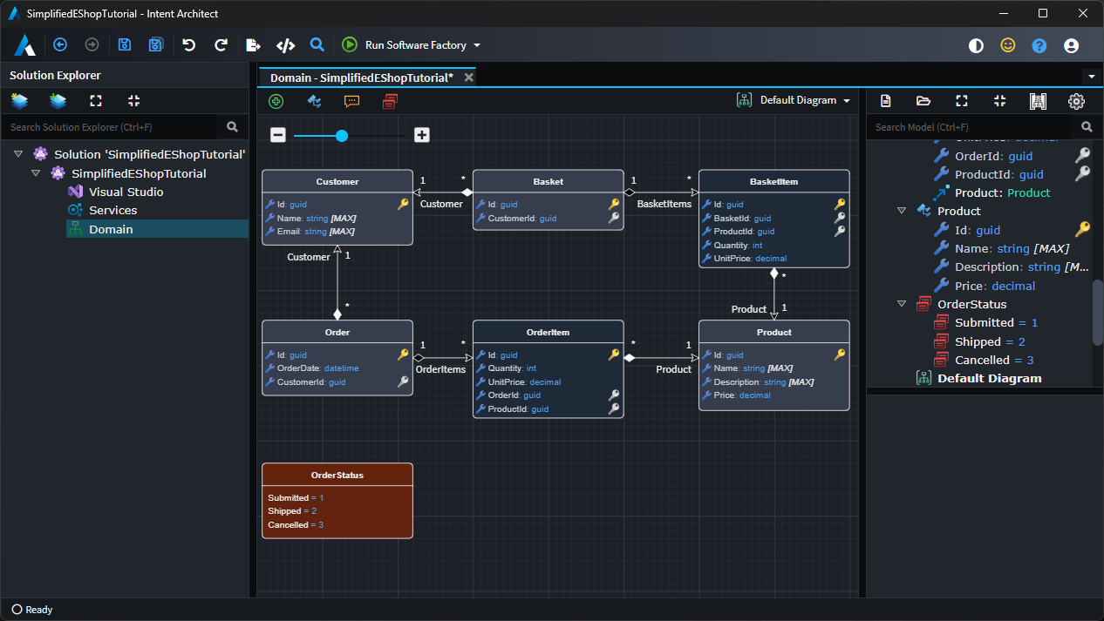Open the tab list dropdown arrow at the tab bar's end
The height and width of the screenshot is (621, 1104).
1092,77
